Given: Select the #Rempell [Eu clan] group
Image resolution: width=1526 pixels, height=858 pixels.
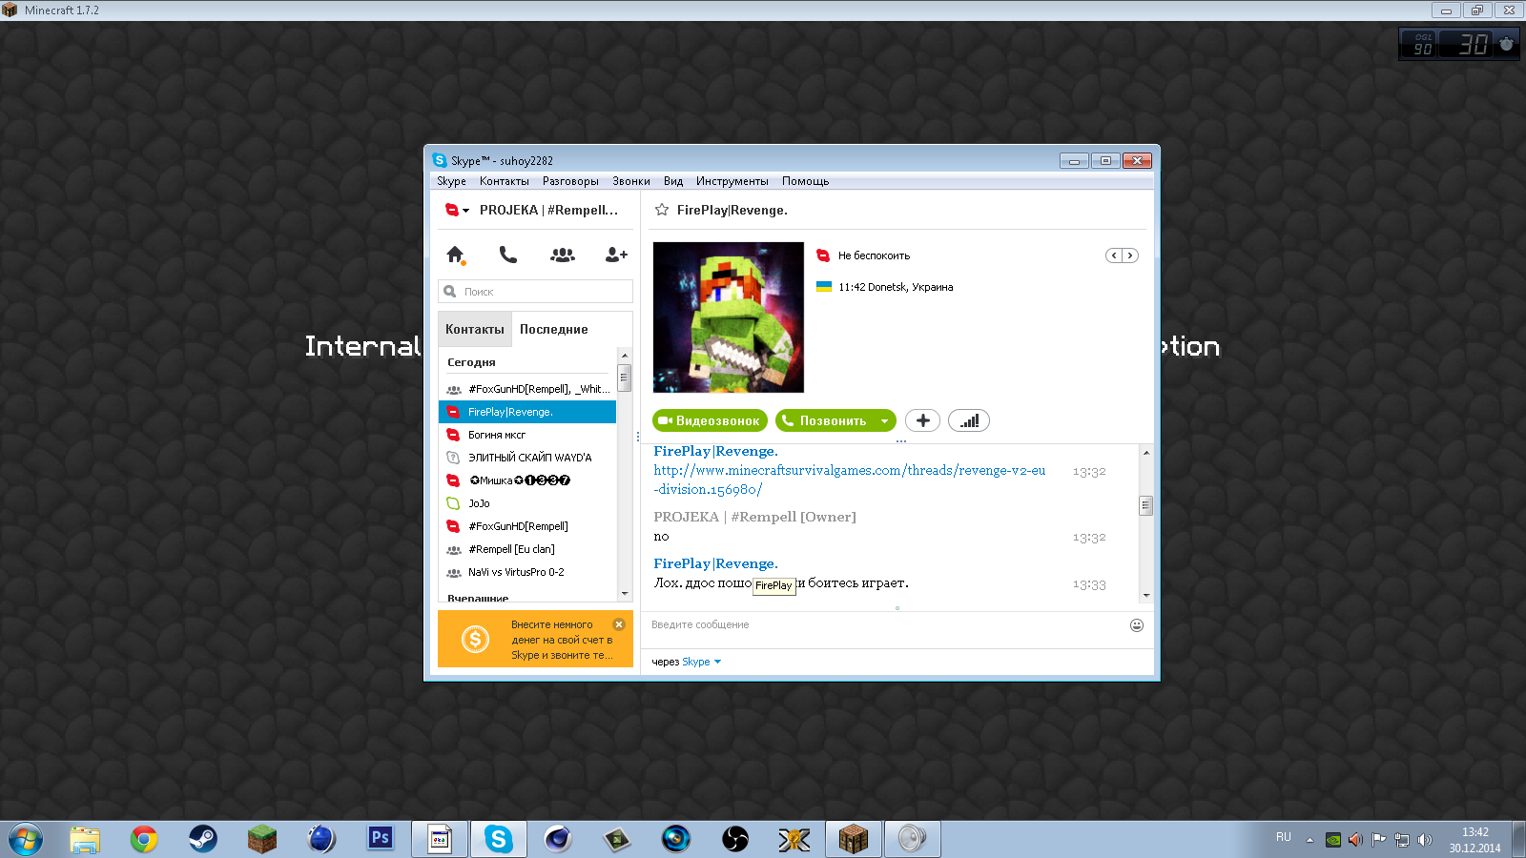Looking at the screenshot, I should tap(527, 549).
